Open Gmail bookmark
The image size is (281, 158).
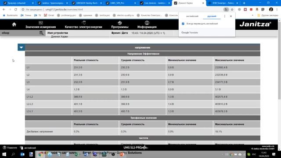(49, 15)
